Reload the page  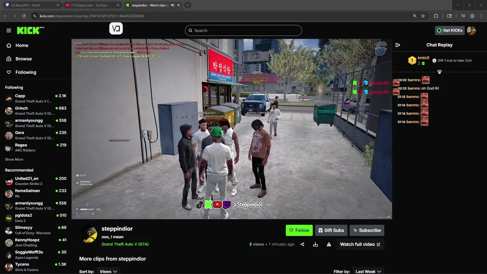(24, 16)
